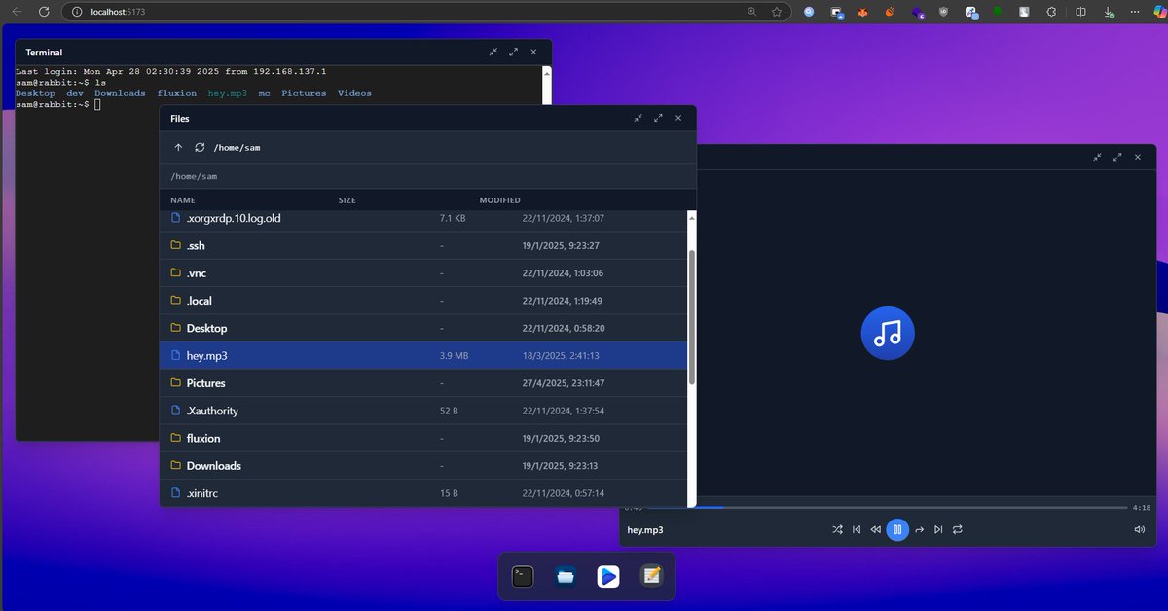
Task: Mute audio using the speaker icon
Action: tap(1139, 530)
